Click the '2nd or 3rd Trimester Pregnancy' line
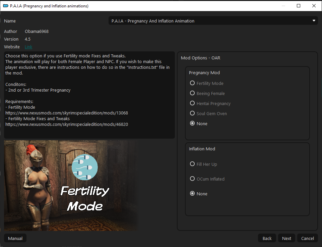 tap(38, 90)
